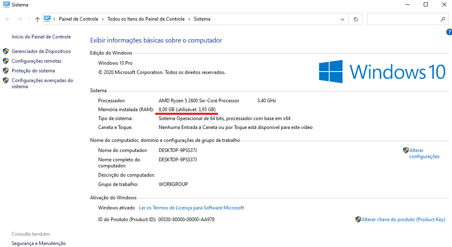Expand chevron before the Sistema breadcrumb
The image size is (452, 247).
pos(189,19)
